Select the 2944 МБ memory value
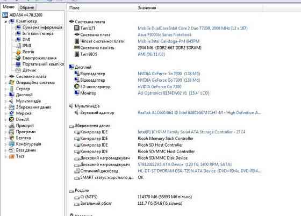The height and width of the screenshot is (216, 301). pyautogui.click(x=169, y=48)
